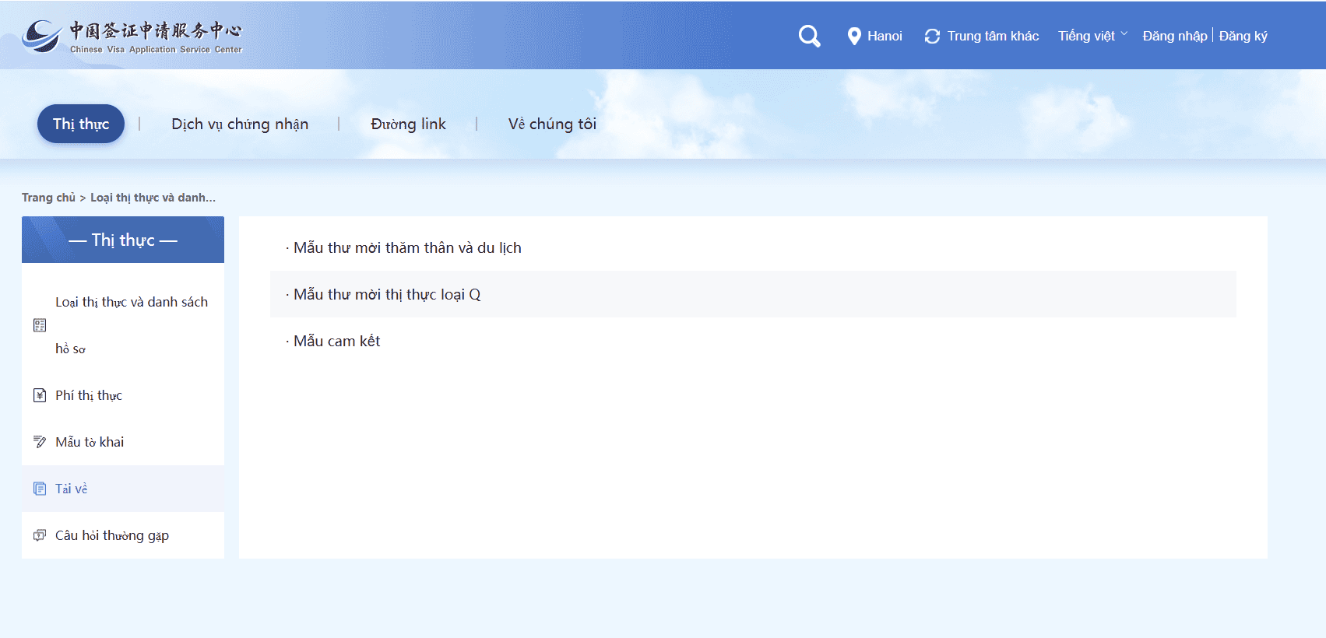Open Mẫu thư mời thăm thân và du lịch

point(407,247)
